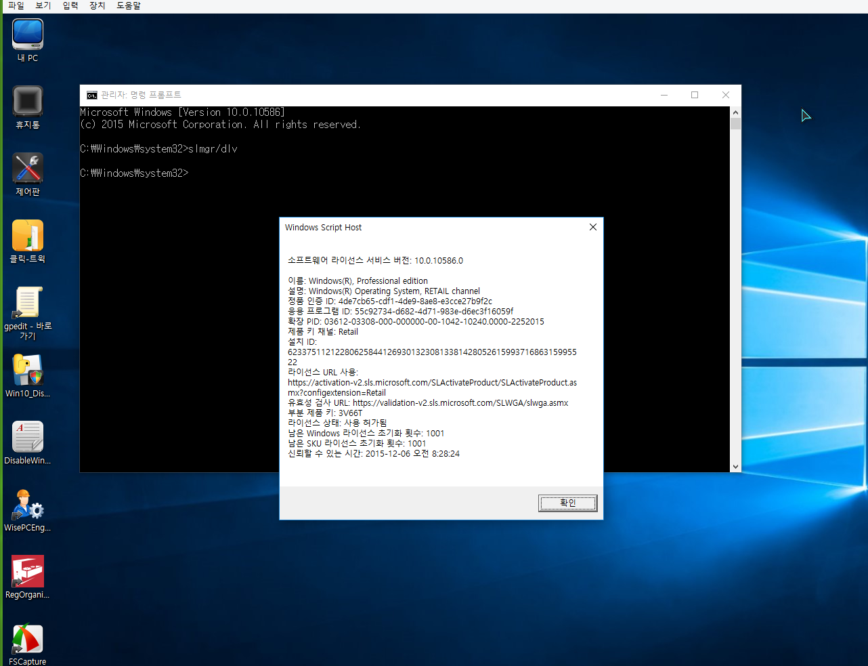This screenshot has width=868, height=666.
Task: Open the 보기 menu
Action: pos(43,5)
